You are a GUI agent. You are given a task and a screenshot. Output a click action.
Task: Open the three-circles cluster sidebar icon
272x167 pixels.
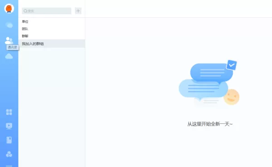click(x=9, y=154)
